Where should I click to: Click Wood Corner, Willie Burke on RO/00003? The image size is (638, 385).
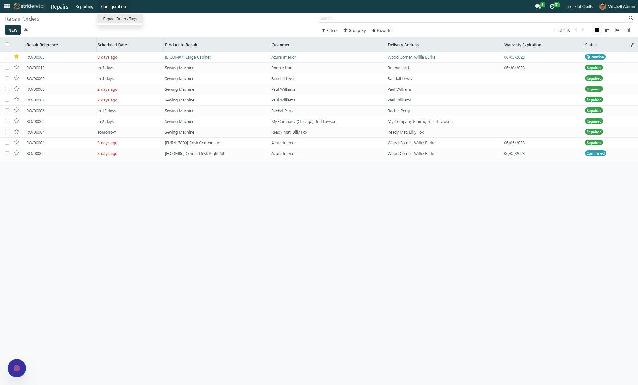point(411,57)
